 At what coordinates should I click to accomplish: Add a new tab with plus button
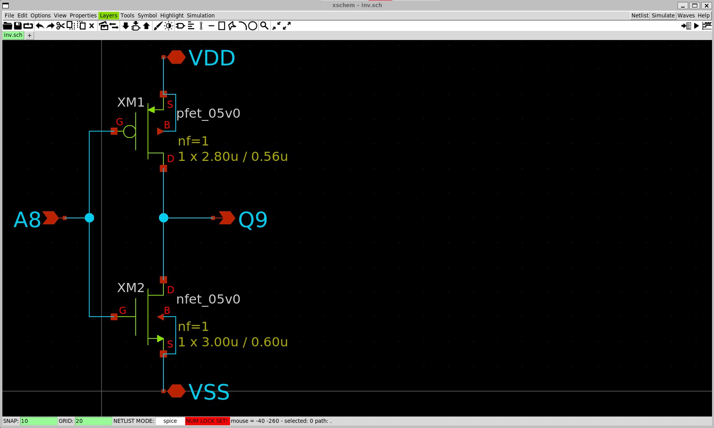point(30,36)
